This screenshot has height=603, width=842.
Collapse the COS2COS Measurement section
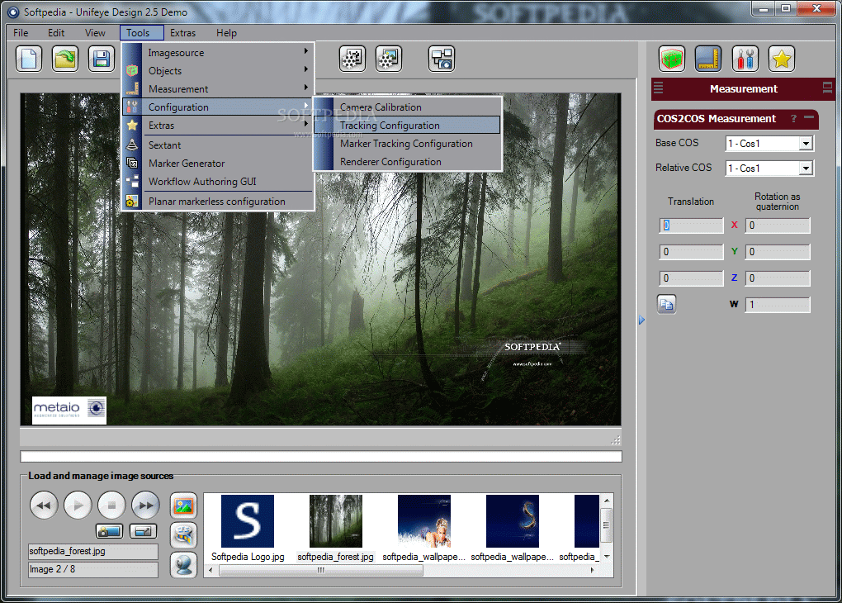(809, 116)
